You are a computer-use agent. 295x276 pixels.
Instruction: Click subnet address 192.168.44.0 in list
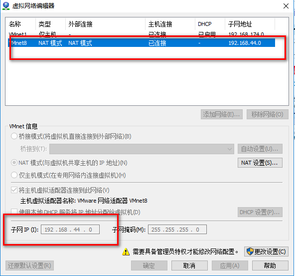coord(245,43)
